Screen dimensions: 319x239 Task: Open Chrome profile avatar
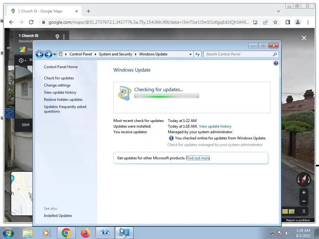(x=298, y=22)
